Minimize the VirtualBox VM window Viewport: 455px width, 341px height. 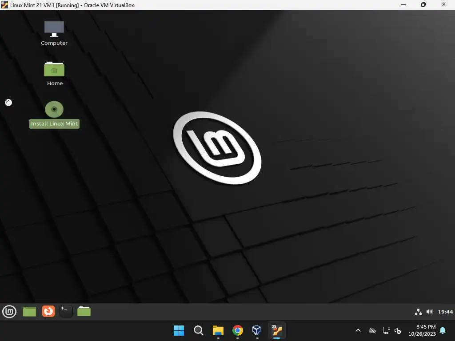[x=403, y=4]
